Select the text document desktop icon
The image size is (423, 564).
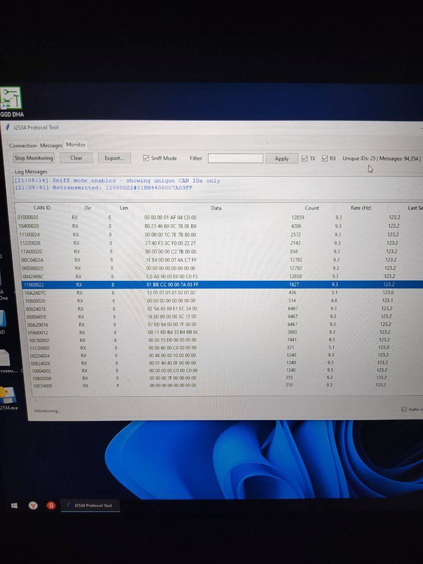click(5, 357)
